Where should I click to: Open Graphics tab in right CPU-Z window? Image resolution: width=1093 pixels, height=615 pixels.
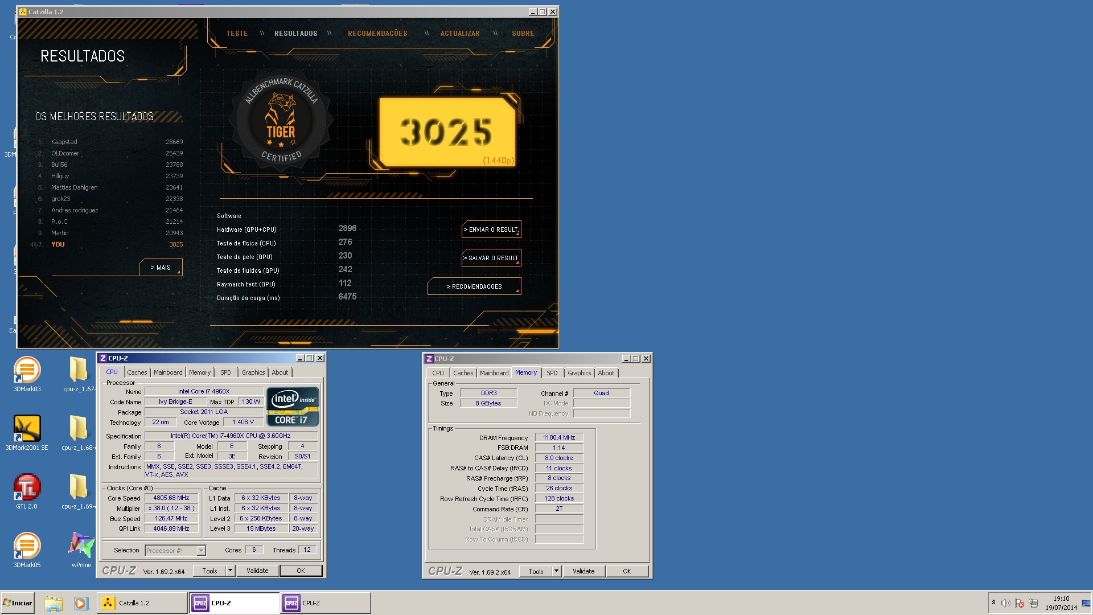tap(580, 373)
